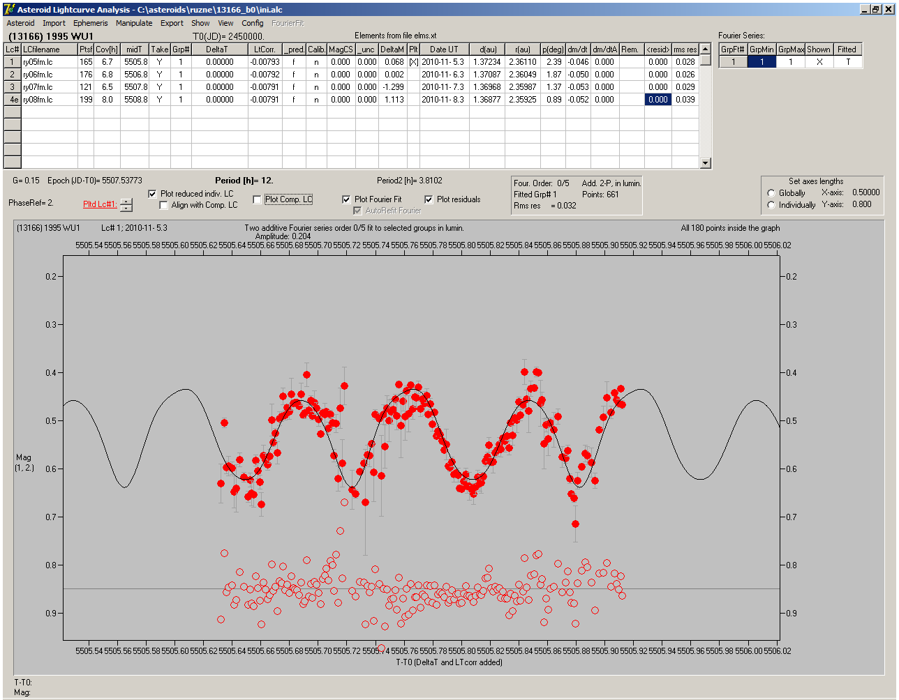This screenshot has width=899, height=700.
Task: Click the ry07fm.lc filename cell
Action: [50, 87]
